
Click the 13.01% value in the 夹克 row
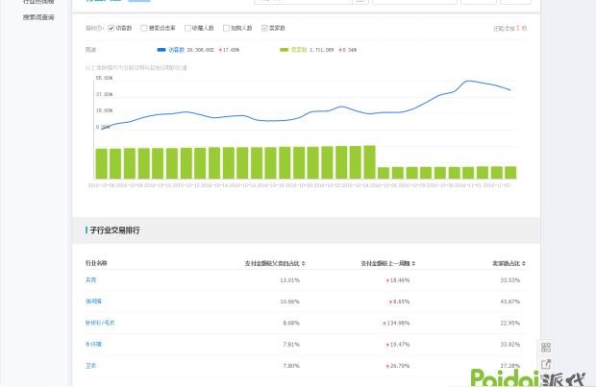tap(289, 280)
